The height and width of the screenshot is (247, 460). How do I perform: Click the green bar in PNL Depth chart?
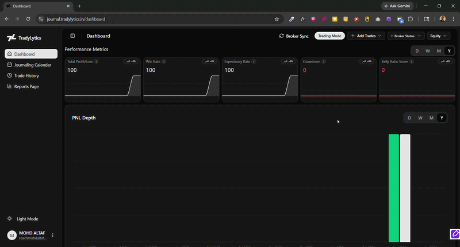[x=393, y=188]
